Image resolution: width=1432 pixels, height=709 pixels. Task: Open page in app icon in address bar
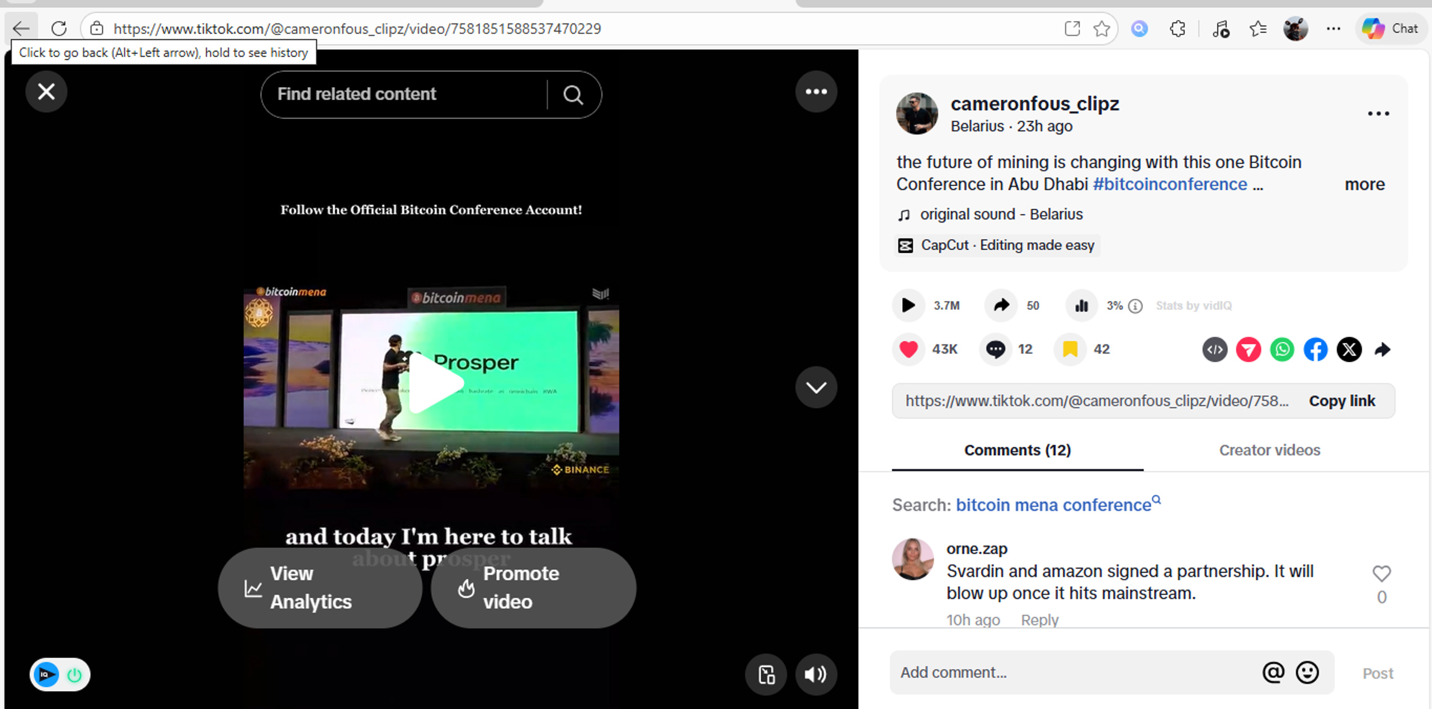click(x=1072, y=28)
